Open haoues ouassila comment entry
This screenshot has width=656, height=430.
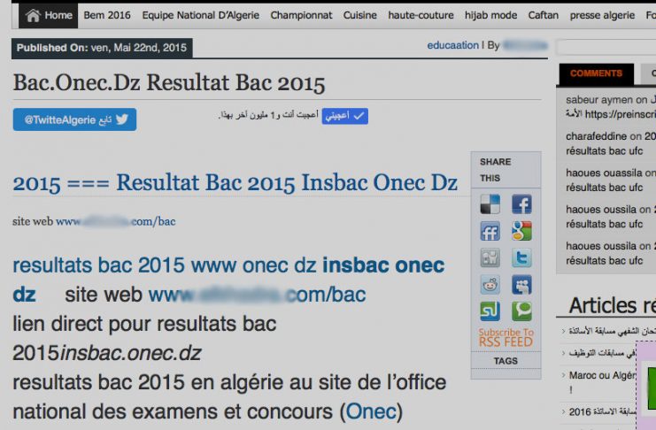click(x=611, y=180)
